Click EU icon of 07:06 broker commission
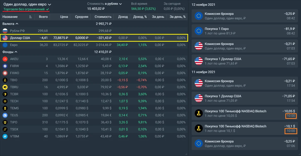Image resolution: width=301 pixels, height=156 pixels. pos(199,144)
